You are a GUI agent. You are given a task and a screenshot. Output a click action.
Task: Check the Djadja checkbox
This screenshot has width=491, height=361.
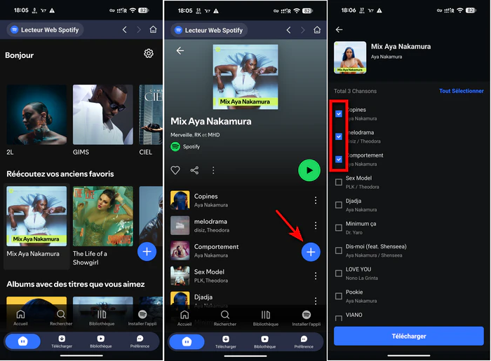coord(339,205)
